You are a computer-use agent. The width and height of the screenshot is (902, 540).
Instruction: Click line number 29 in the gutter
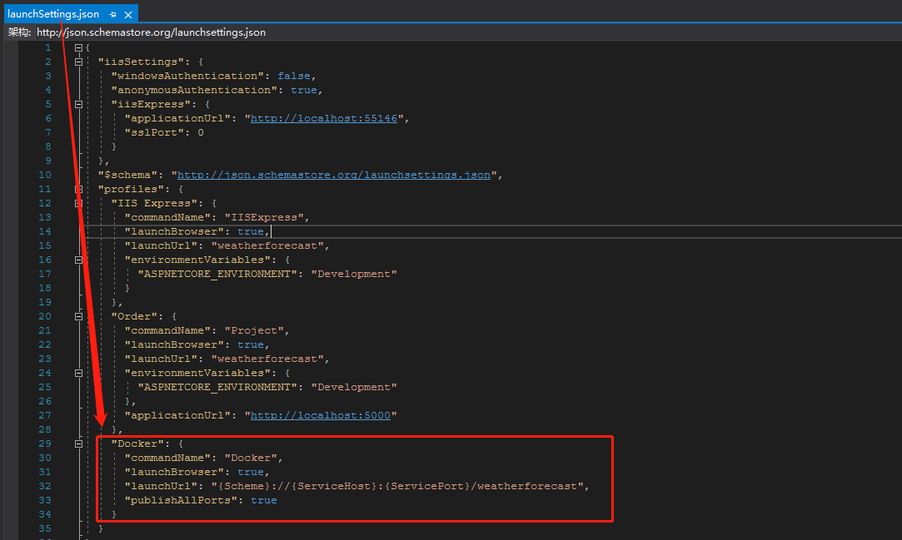pyautogui.click(x=45, y=443)
